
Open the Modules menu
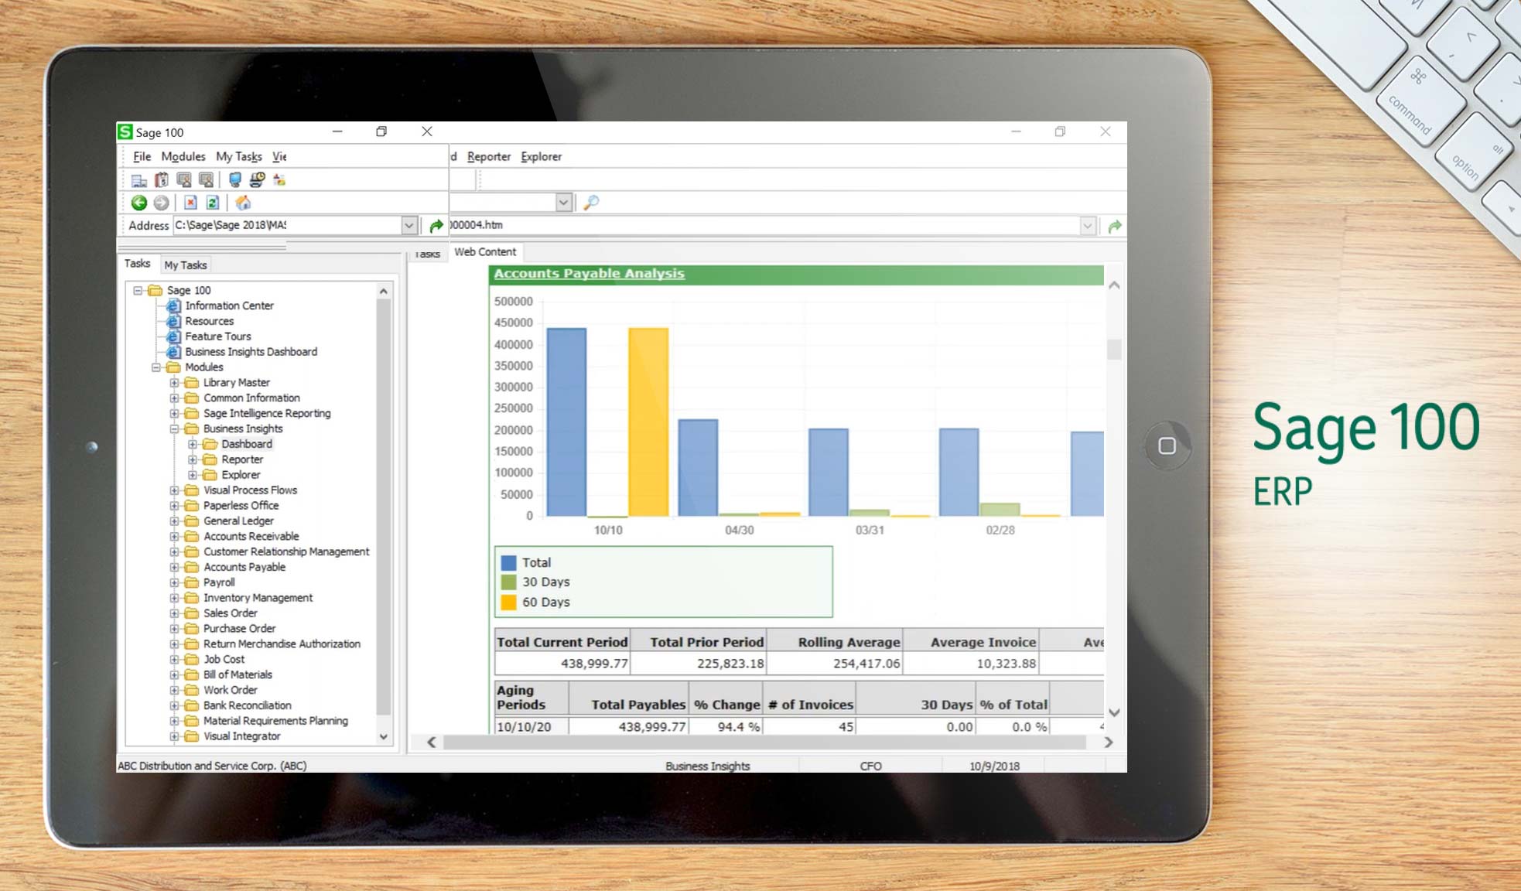point(183,156)
